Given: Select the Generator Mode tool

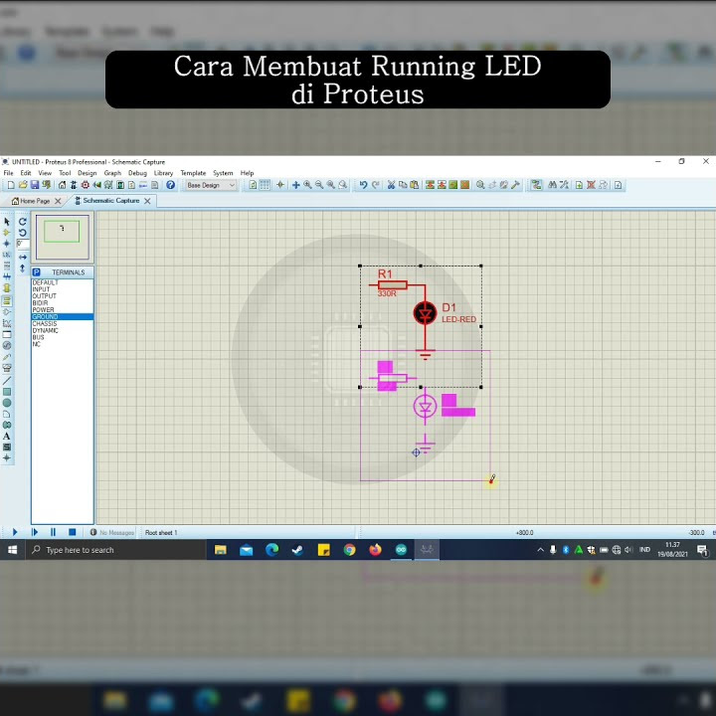Looking at the screenshot, I should pos(7,346).
